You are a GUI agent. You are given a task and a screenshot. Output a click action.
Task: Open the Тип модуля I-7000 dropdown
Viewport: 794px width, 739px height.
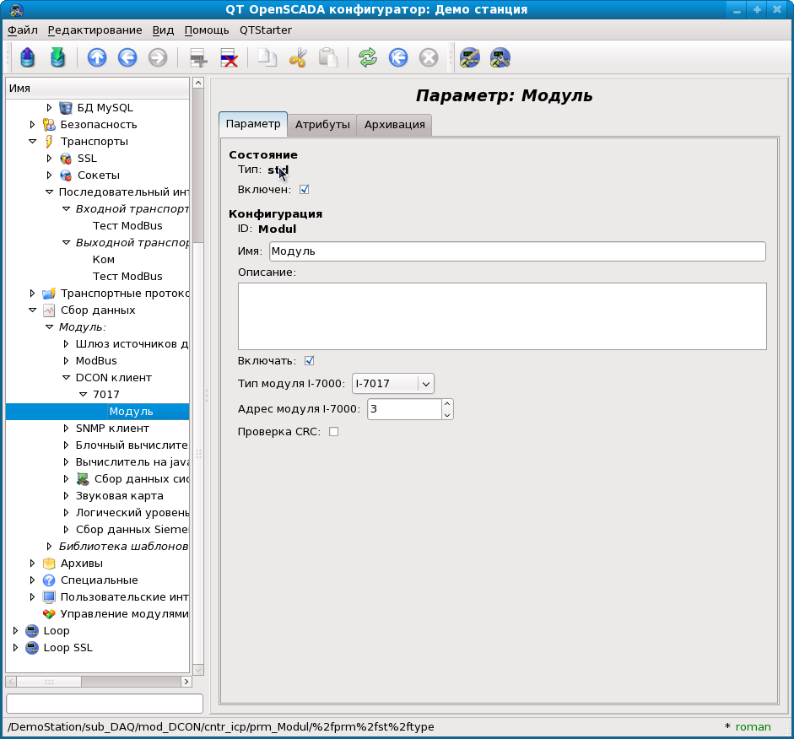pos(393,384)
